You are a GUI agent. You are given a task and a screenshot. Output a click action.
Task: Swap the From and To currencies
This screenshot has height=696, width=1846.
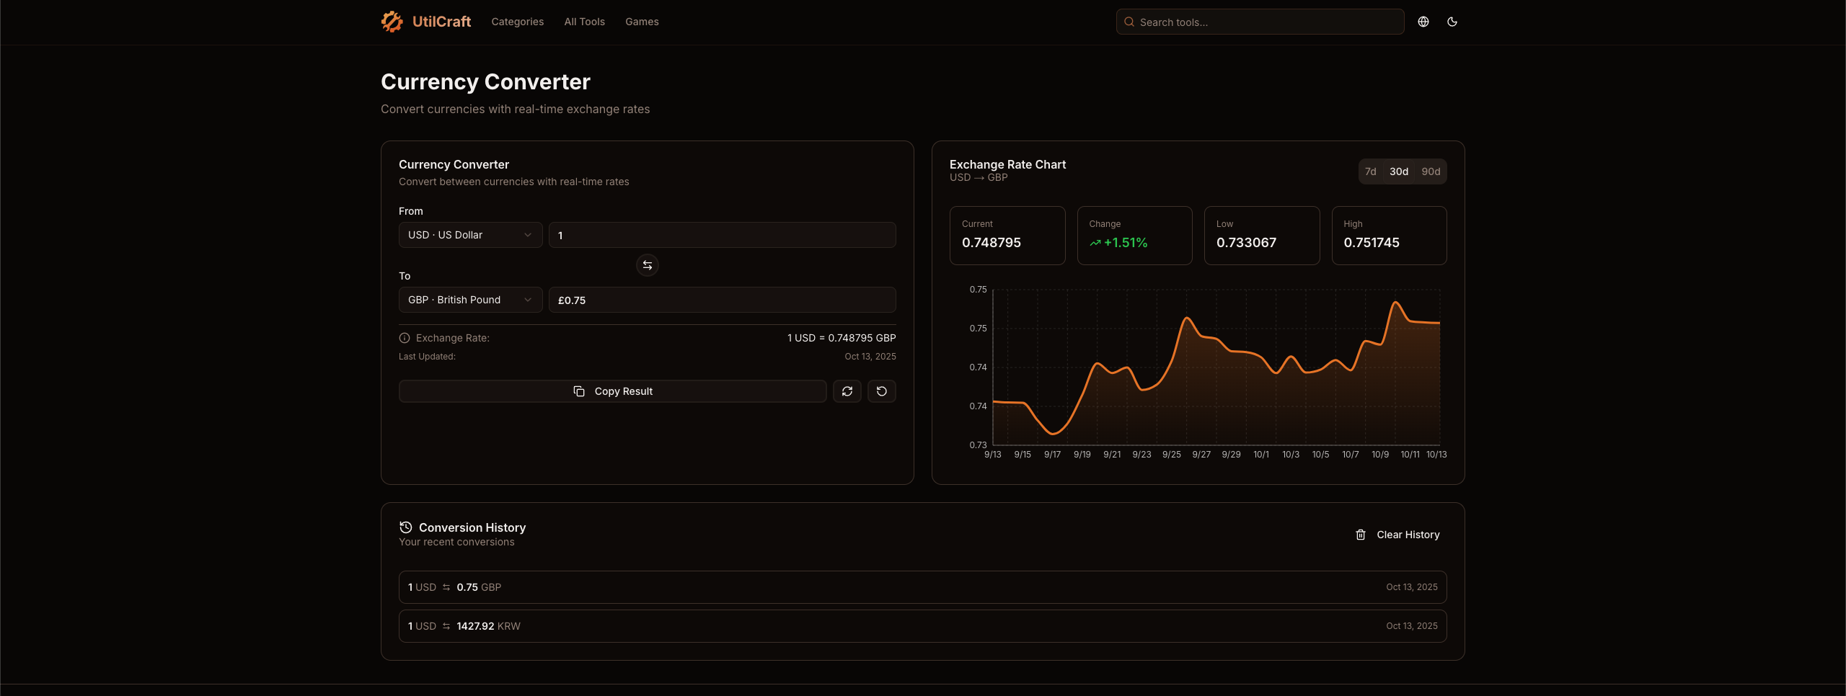(648, 265)
